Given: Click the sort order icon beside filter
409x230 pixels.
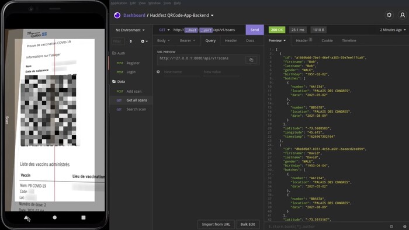Looking at the screenshot, I should tap(131, 41).
